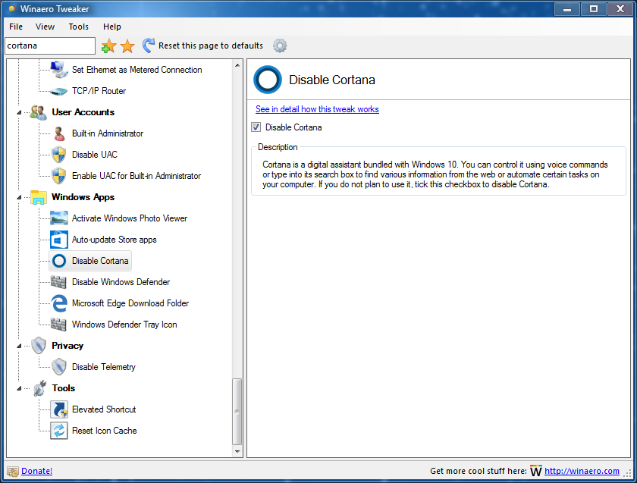Click the User Accounts people icon
The image size is (637, 483).
click(39, 112)
